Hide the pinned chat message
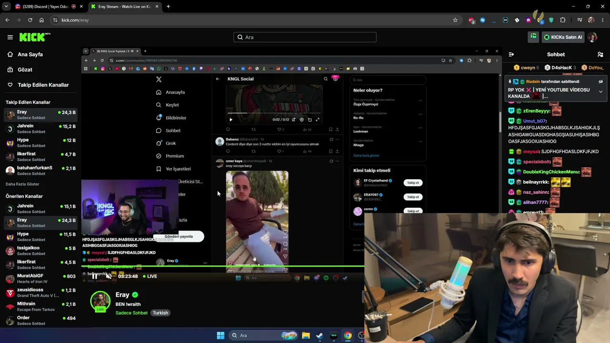This screenshot has width=610, height=343. pos(600,81)
